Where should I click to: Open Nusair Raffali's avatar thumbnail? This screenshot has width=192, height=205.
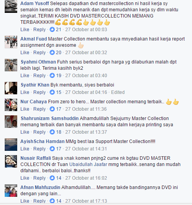click(x=11, y=161)
